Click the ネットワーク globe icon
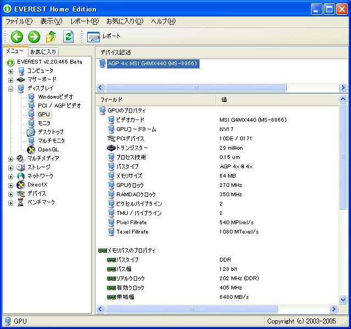Image resolution: width=351 pixels, height=329 pixels. click(21, 177)
